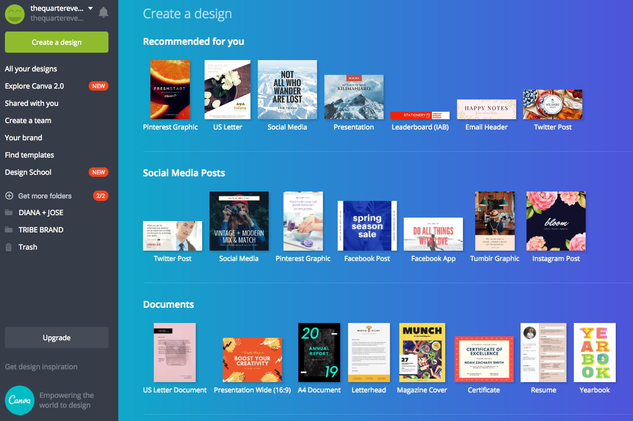Open Design School
The image size is (633, 421).
pos(28,172)
